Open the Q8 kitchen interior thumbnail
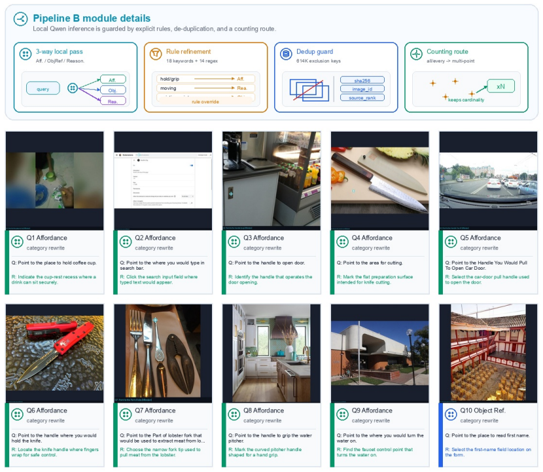The height and width of the screenshot is (472, 543). [271, 353]
